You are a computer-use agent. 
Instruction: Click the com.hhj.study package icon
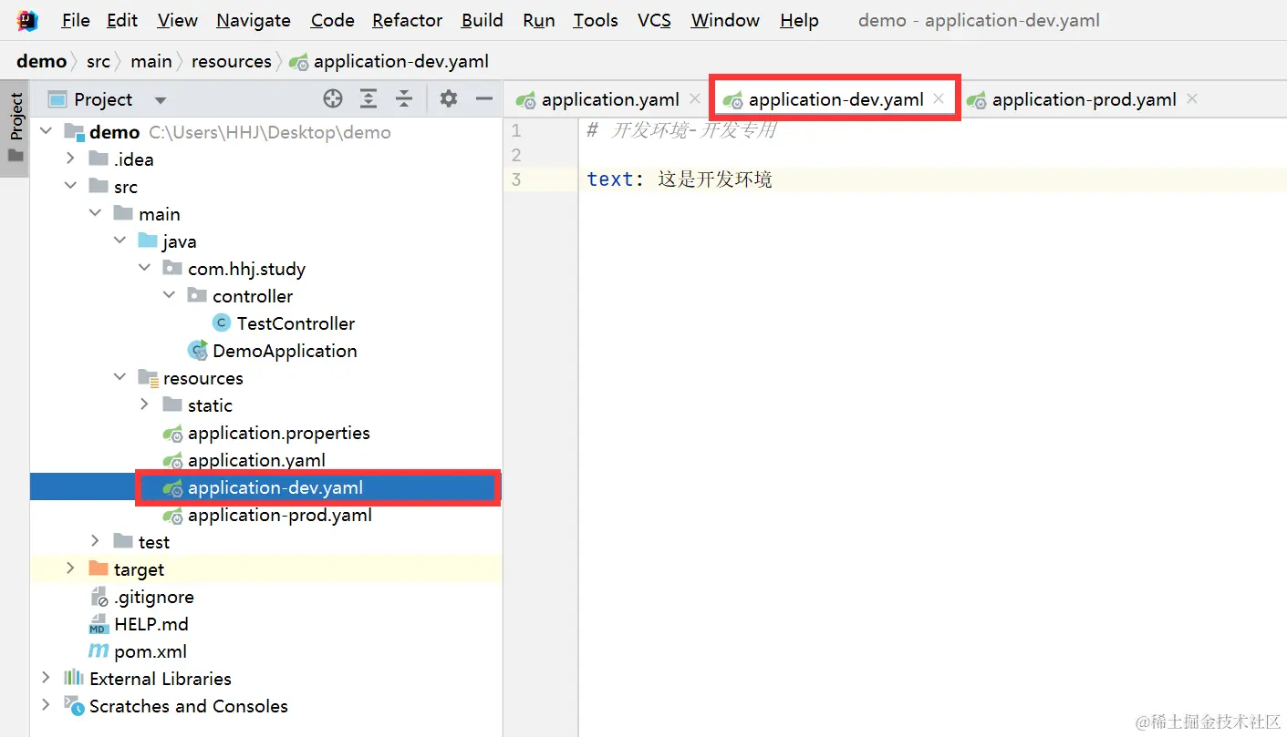pyautogui.click(x=172, y=268)
